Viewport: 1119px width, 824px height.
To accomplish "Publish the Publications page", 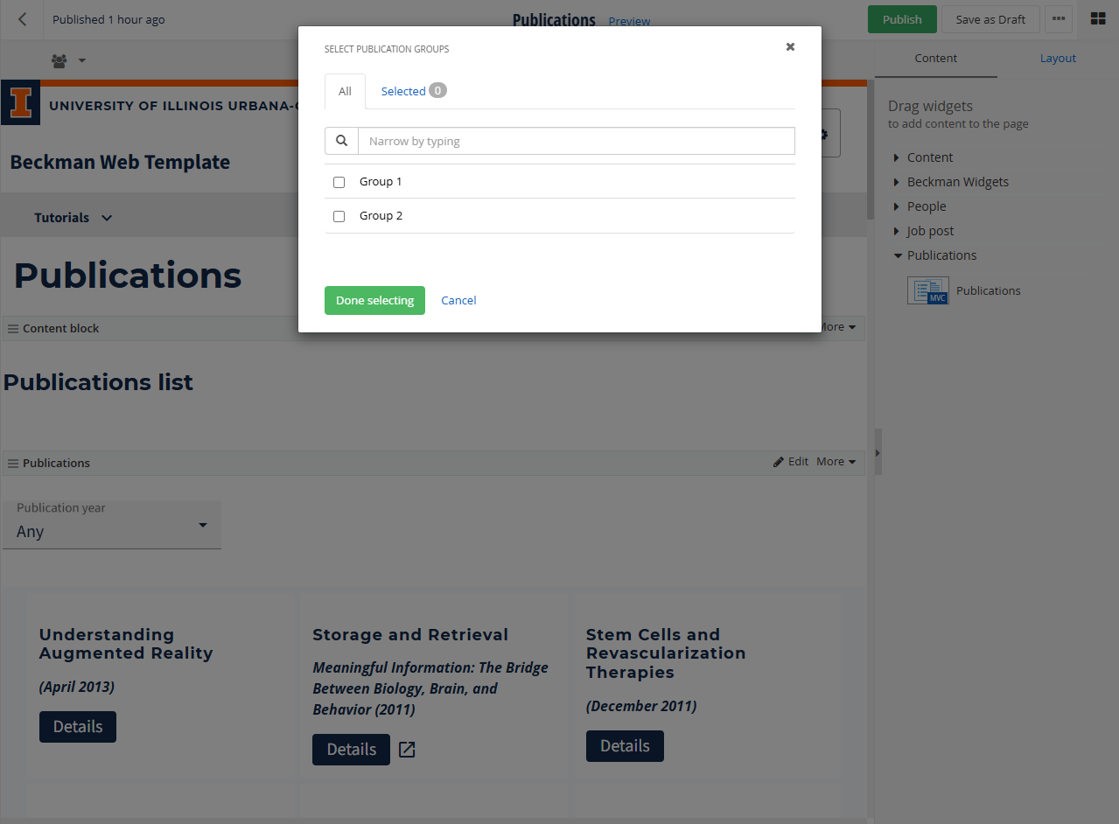I will coord(901,18).
